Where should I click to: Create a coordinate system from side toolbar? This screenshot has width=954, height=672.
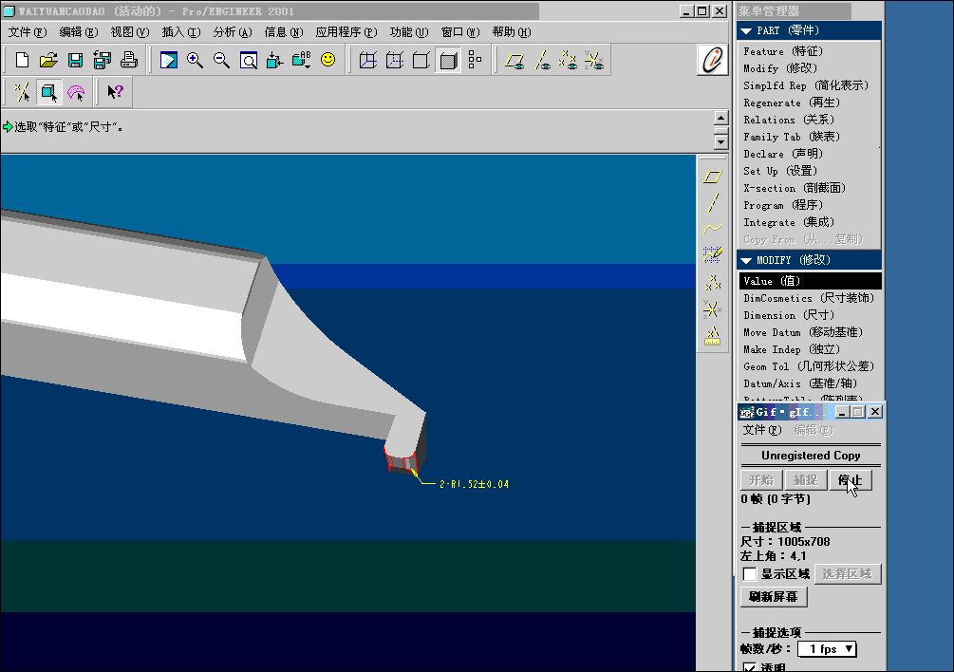(x=713, y=309)
